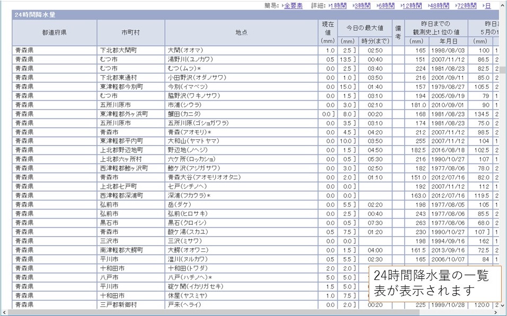Click the record date 2006/10/07
Image resolution: width=507 pixels, height=316 pixels.
point(448,259)
